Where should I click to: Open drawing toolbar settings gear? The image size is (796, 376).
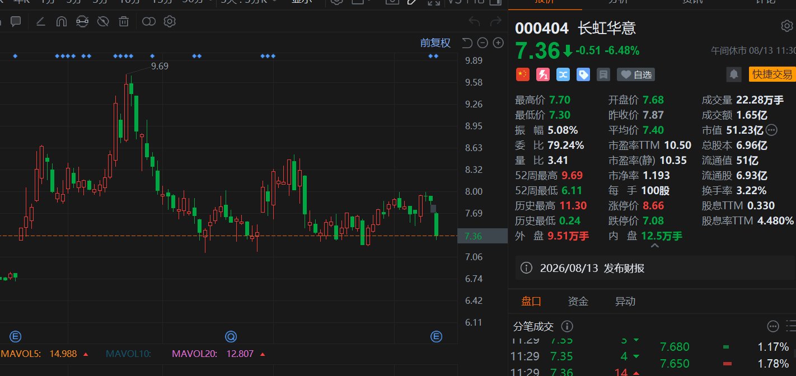pos(170,22)
